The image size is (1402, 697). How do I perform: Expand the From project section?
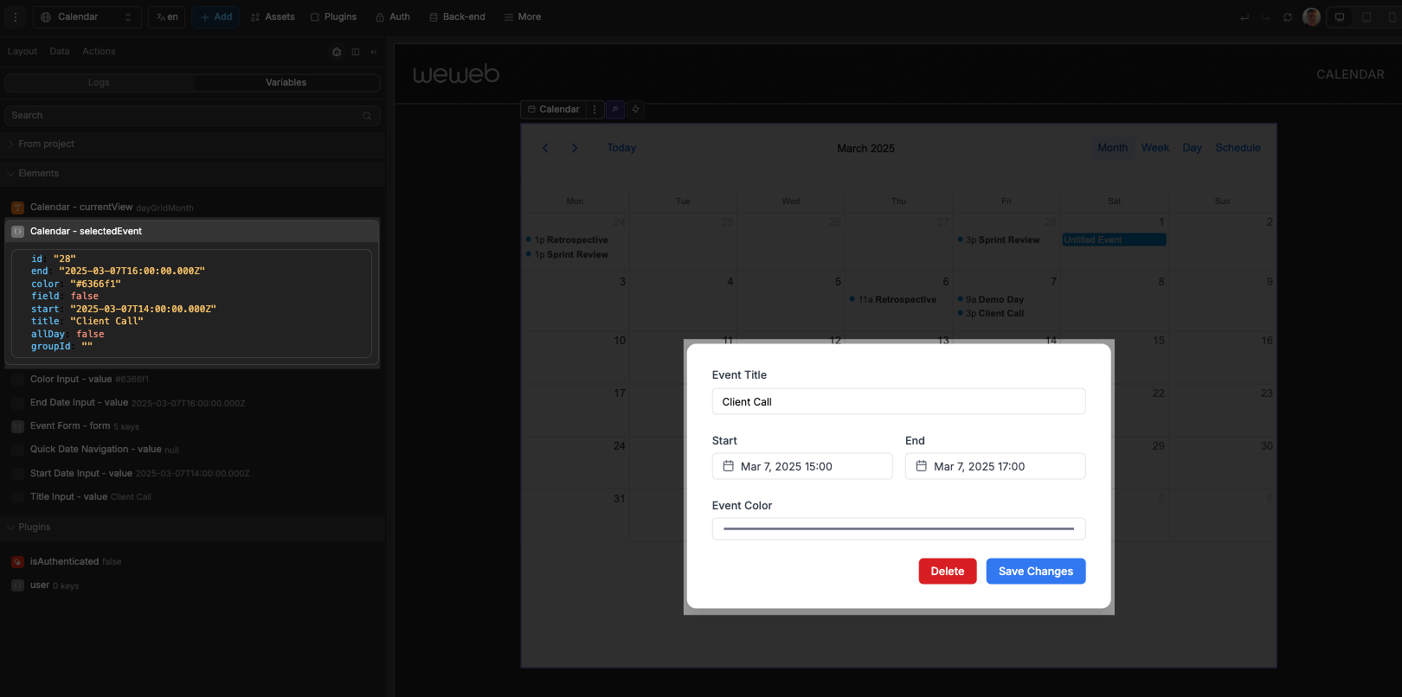point(46,144)
